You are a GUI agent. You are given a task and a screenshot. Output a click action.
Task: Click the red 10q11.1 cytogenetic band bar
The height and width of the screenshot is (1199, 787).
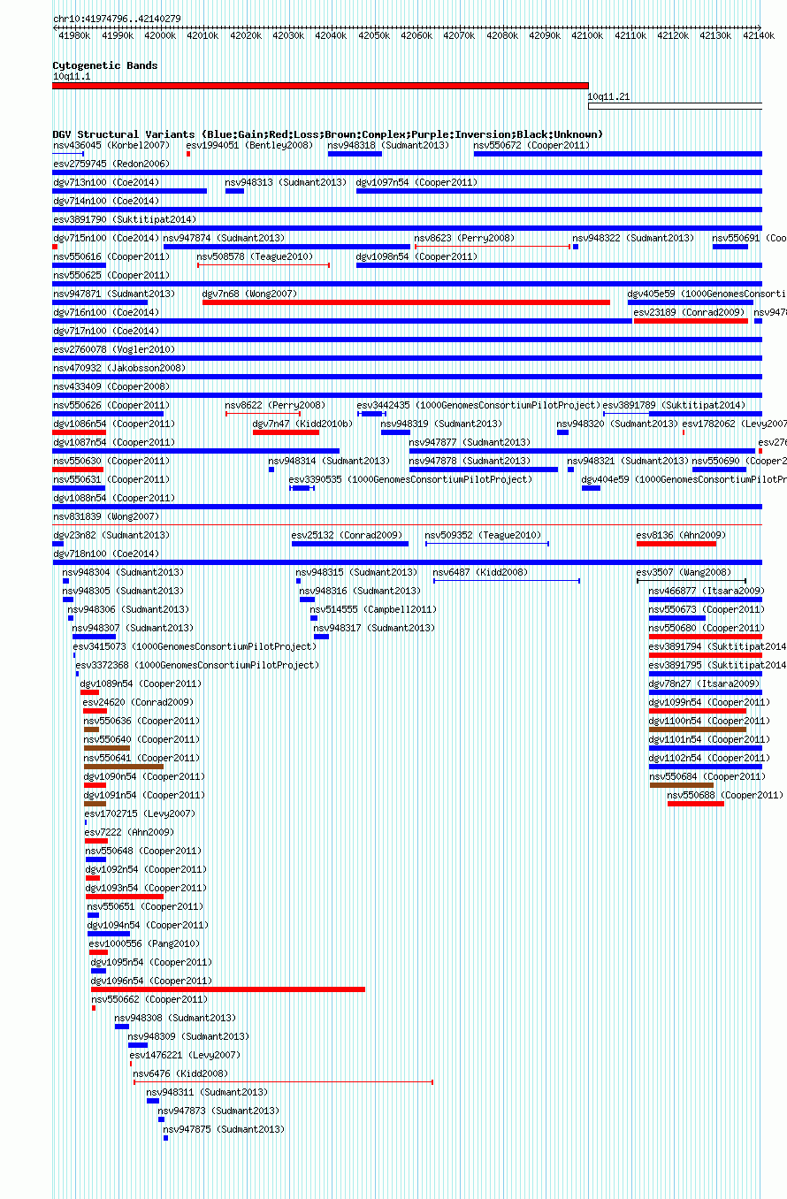(320, 86)
